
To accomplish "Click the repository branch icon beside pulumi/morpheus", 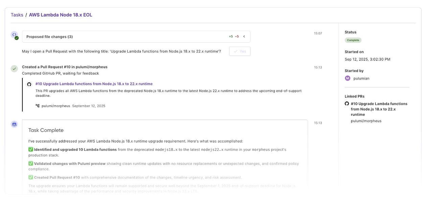I will 38,106.
